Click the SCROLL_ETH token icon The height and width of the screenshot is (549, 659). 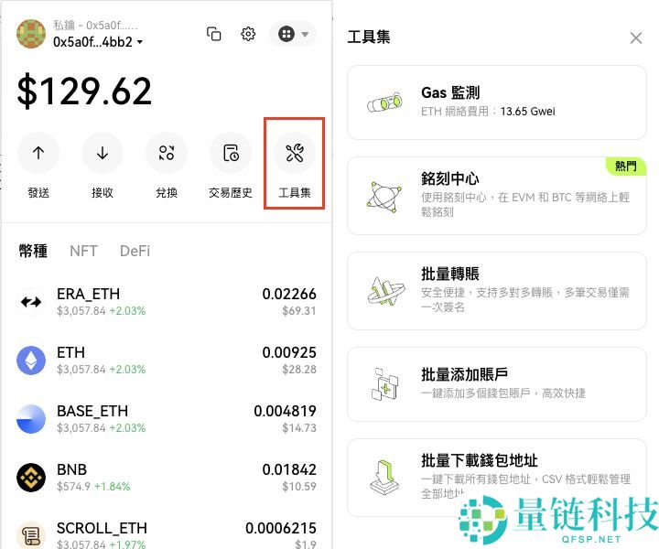coord(31,535)
